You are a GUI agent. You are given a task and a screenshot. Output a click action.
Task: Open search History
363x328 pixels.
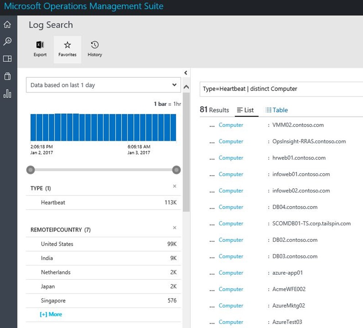pos(95,49)
